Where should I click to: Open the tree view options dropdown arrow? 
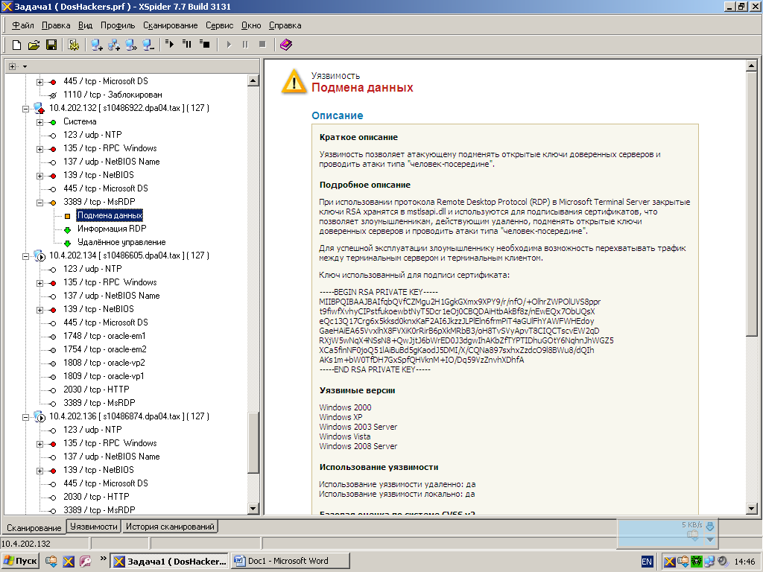coord(25,67)
